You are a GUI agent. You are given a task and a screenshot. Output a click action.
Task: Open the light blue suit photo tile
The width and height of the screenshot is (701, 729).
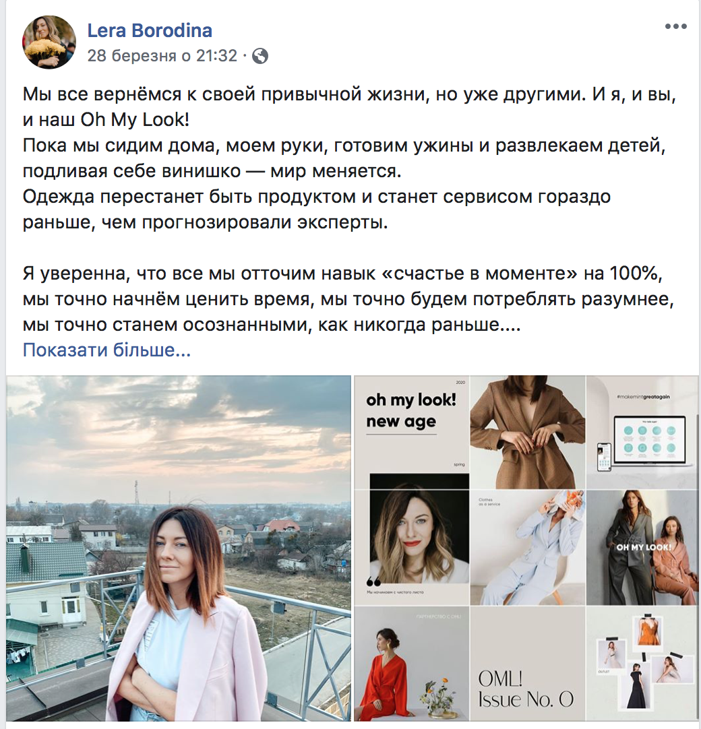click(528, 547)
